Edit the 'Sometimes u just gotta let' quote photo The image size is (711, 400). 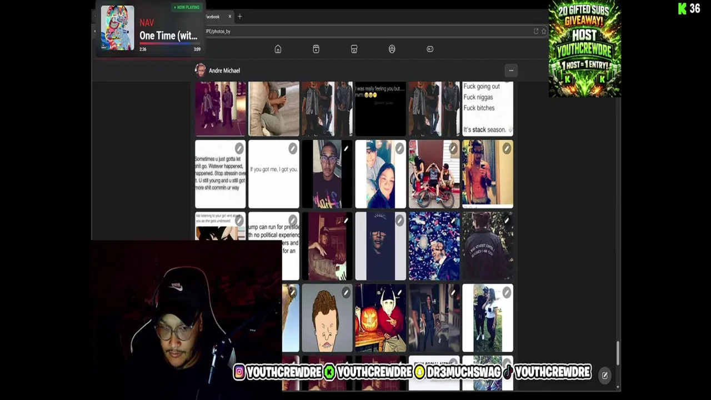(x=239, y=148)
